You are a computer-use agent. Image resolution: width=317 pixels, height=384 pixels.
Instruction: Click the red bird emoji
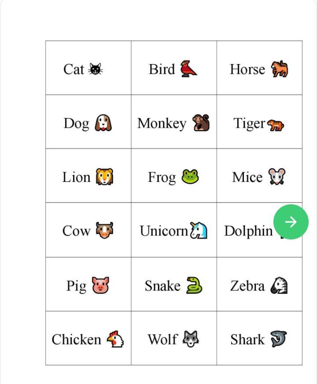pyautogui.click(x=189, y=69)
